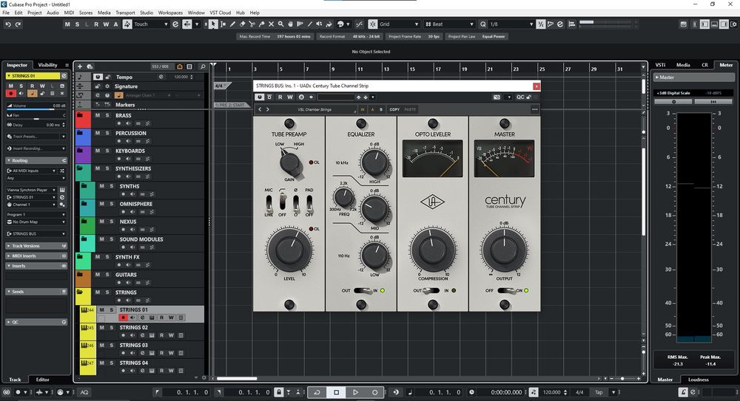
Task: Activate the metronome click icon in transport
Action: coord(683,392)
